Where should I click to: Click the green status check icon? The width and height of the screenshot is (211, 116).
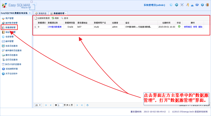(x=179, y=27)
